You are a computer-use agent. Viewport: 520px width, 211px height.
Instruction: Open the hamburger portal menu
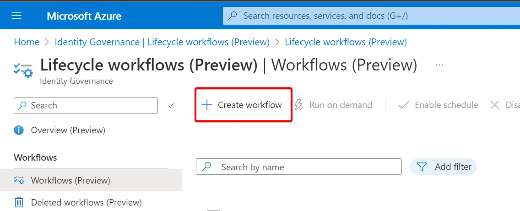[x=16, y=16]
